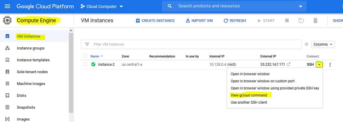Click the Disks sidebar icon
Viewport: 343px width, 122px height.
tap(7, 96)
